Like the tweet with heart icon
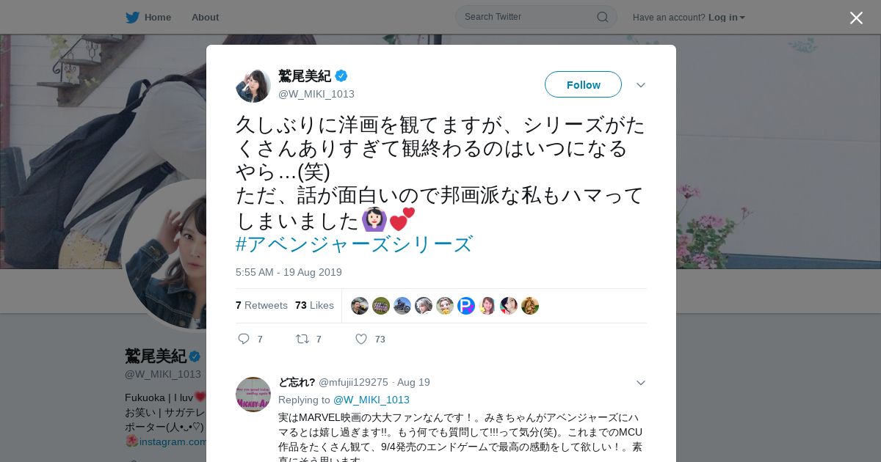 click(x=361, y=339)
